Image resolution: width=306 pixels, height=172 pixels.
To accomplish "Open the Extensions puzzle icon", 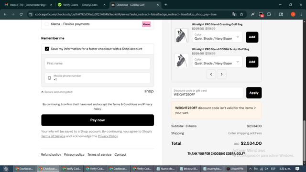I will click(x=269, y=14).
